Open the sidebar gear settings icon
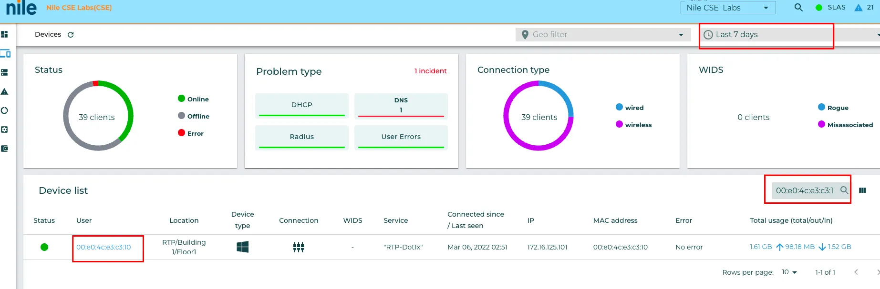Viewport: 880px width, 289px height. (x=5, y=130)
